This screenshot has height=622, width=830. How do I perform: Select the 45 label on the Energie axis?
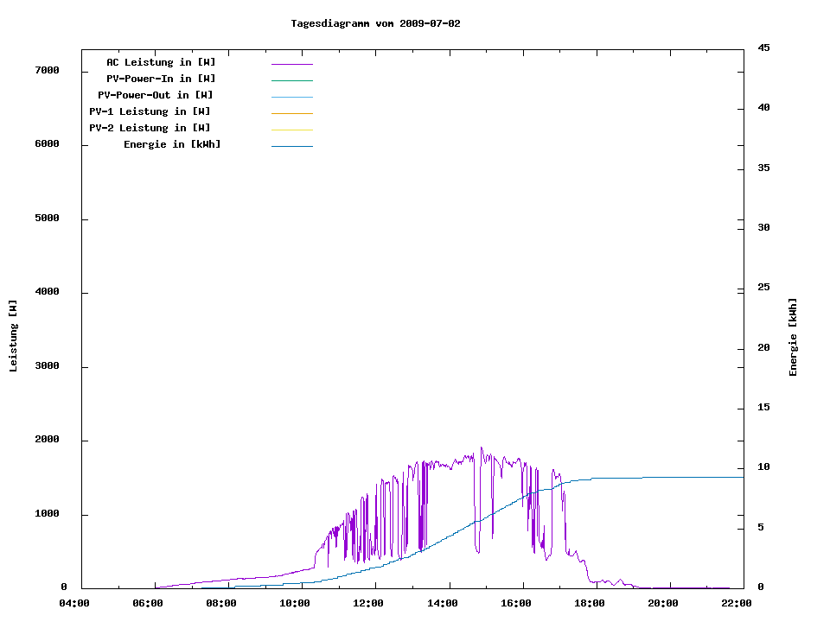(x=763, y=48)
